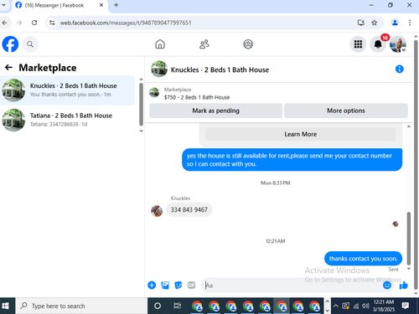The width and height of the screenshot is (419, 314).
Task: Open tab search dropdown arrow
Action: coord(3,5)
